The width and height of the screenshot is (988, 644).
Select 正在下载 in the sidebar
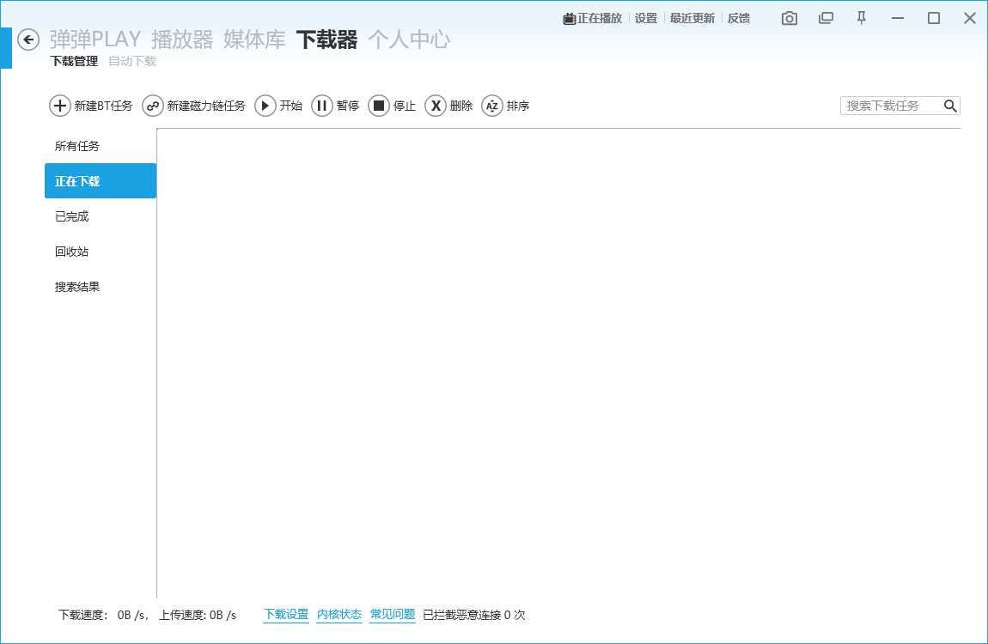coord(101,181)
